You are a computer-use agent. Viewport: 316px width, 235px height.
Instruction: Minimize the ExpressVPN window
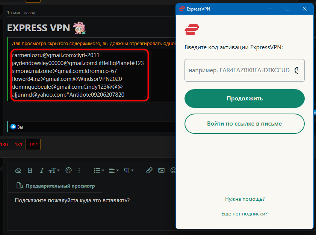click(x=271, y=9)
